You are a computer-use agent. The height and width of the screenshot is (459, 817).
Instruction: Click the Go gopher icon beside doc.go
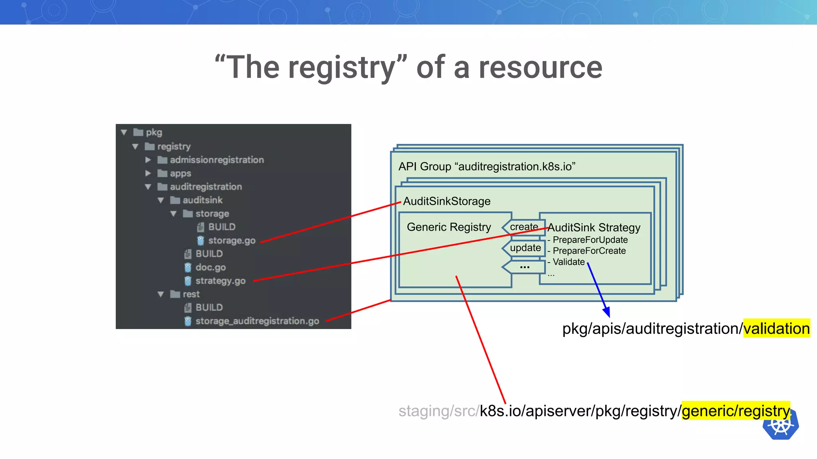click(x=188, y=267)
